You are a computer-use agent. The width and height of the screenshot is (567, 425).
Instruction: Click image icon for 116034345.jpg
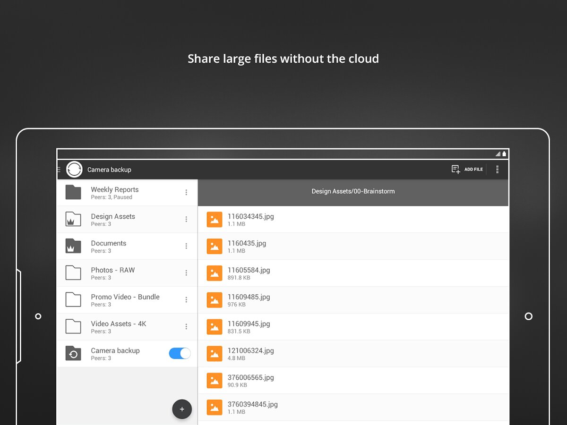(215, 219)
